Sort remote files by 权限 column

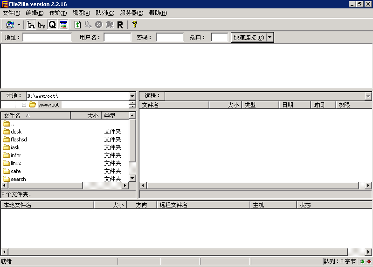tap(354, 105)
